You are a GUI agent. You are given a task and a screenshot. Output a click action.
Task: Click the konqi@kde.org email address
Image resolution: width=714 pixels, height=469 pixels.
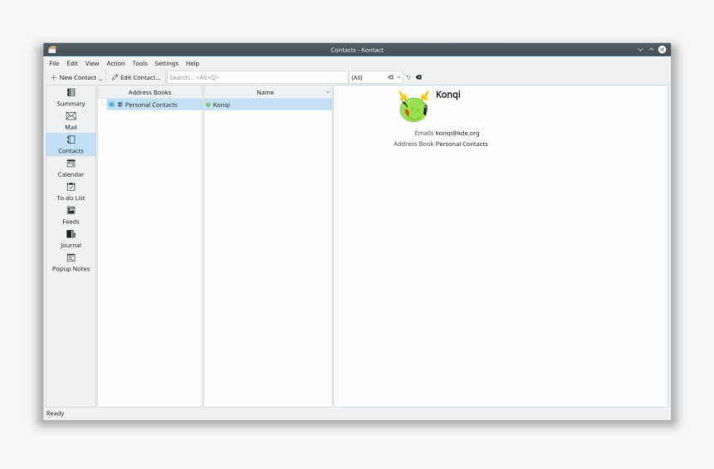click(457, 134)
